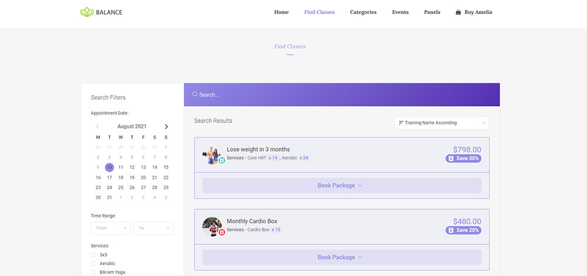587x276 pixels.
Task: Select August 10 in calendar
Action: click(109, 168)
